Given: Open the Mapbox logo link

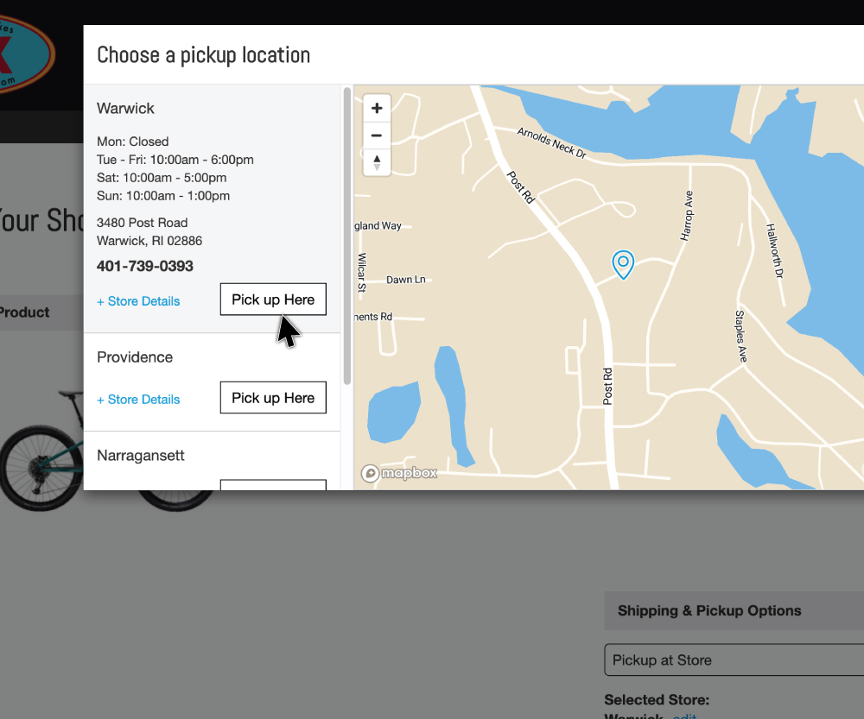Looking at the screenshot, I should tap(399, 473).
